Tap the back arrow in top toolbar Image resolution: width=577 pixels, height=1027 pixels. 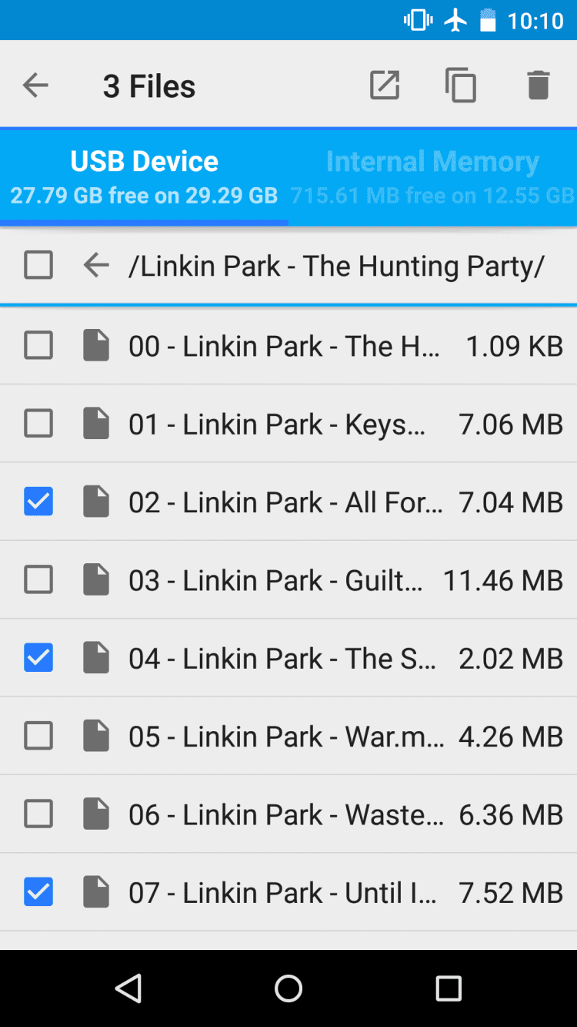[x=35, y=86]
